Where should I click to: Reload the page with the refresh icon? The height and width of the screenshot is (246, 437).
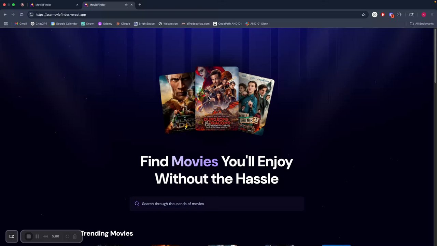[x=21, y=15]
